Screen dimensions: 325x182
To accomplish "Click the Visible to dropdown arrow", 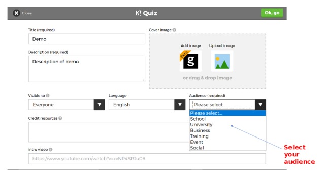I will (100, 105).
